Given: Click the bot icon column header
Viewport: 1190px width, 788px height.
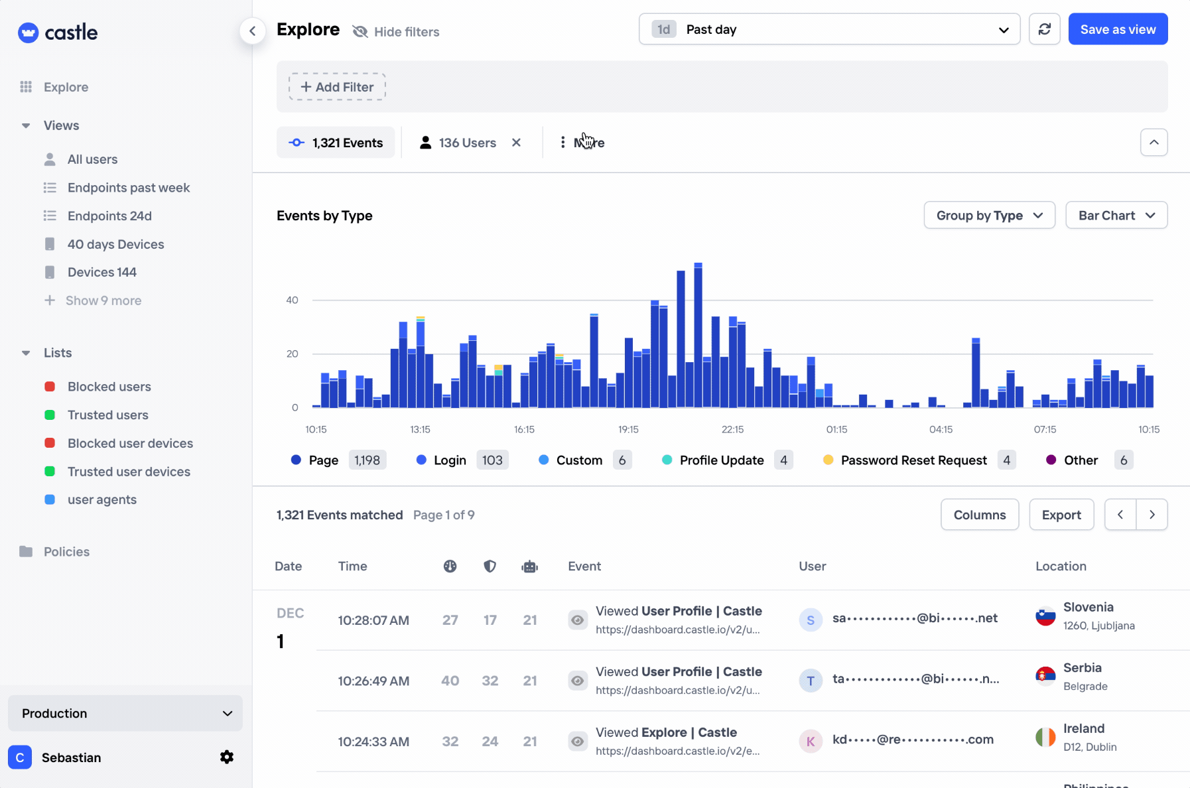Looking at the screenshot, I should tap(529, 566).
